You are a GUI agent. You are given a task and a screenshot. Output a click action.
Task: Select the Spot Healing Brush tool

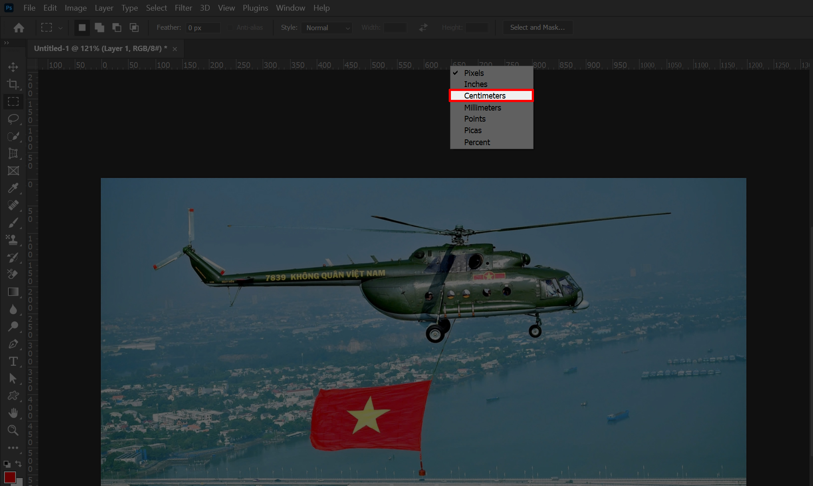tap(13, 205)
